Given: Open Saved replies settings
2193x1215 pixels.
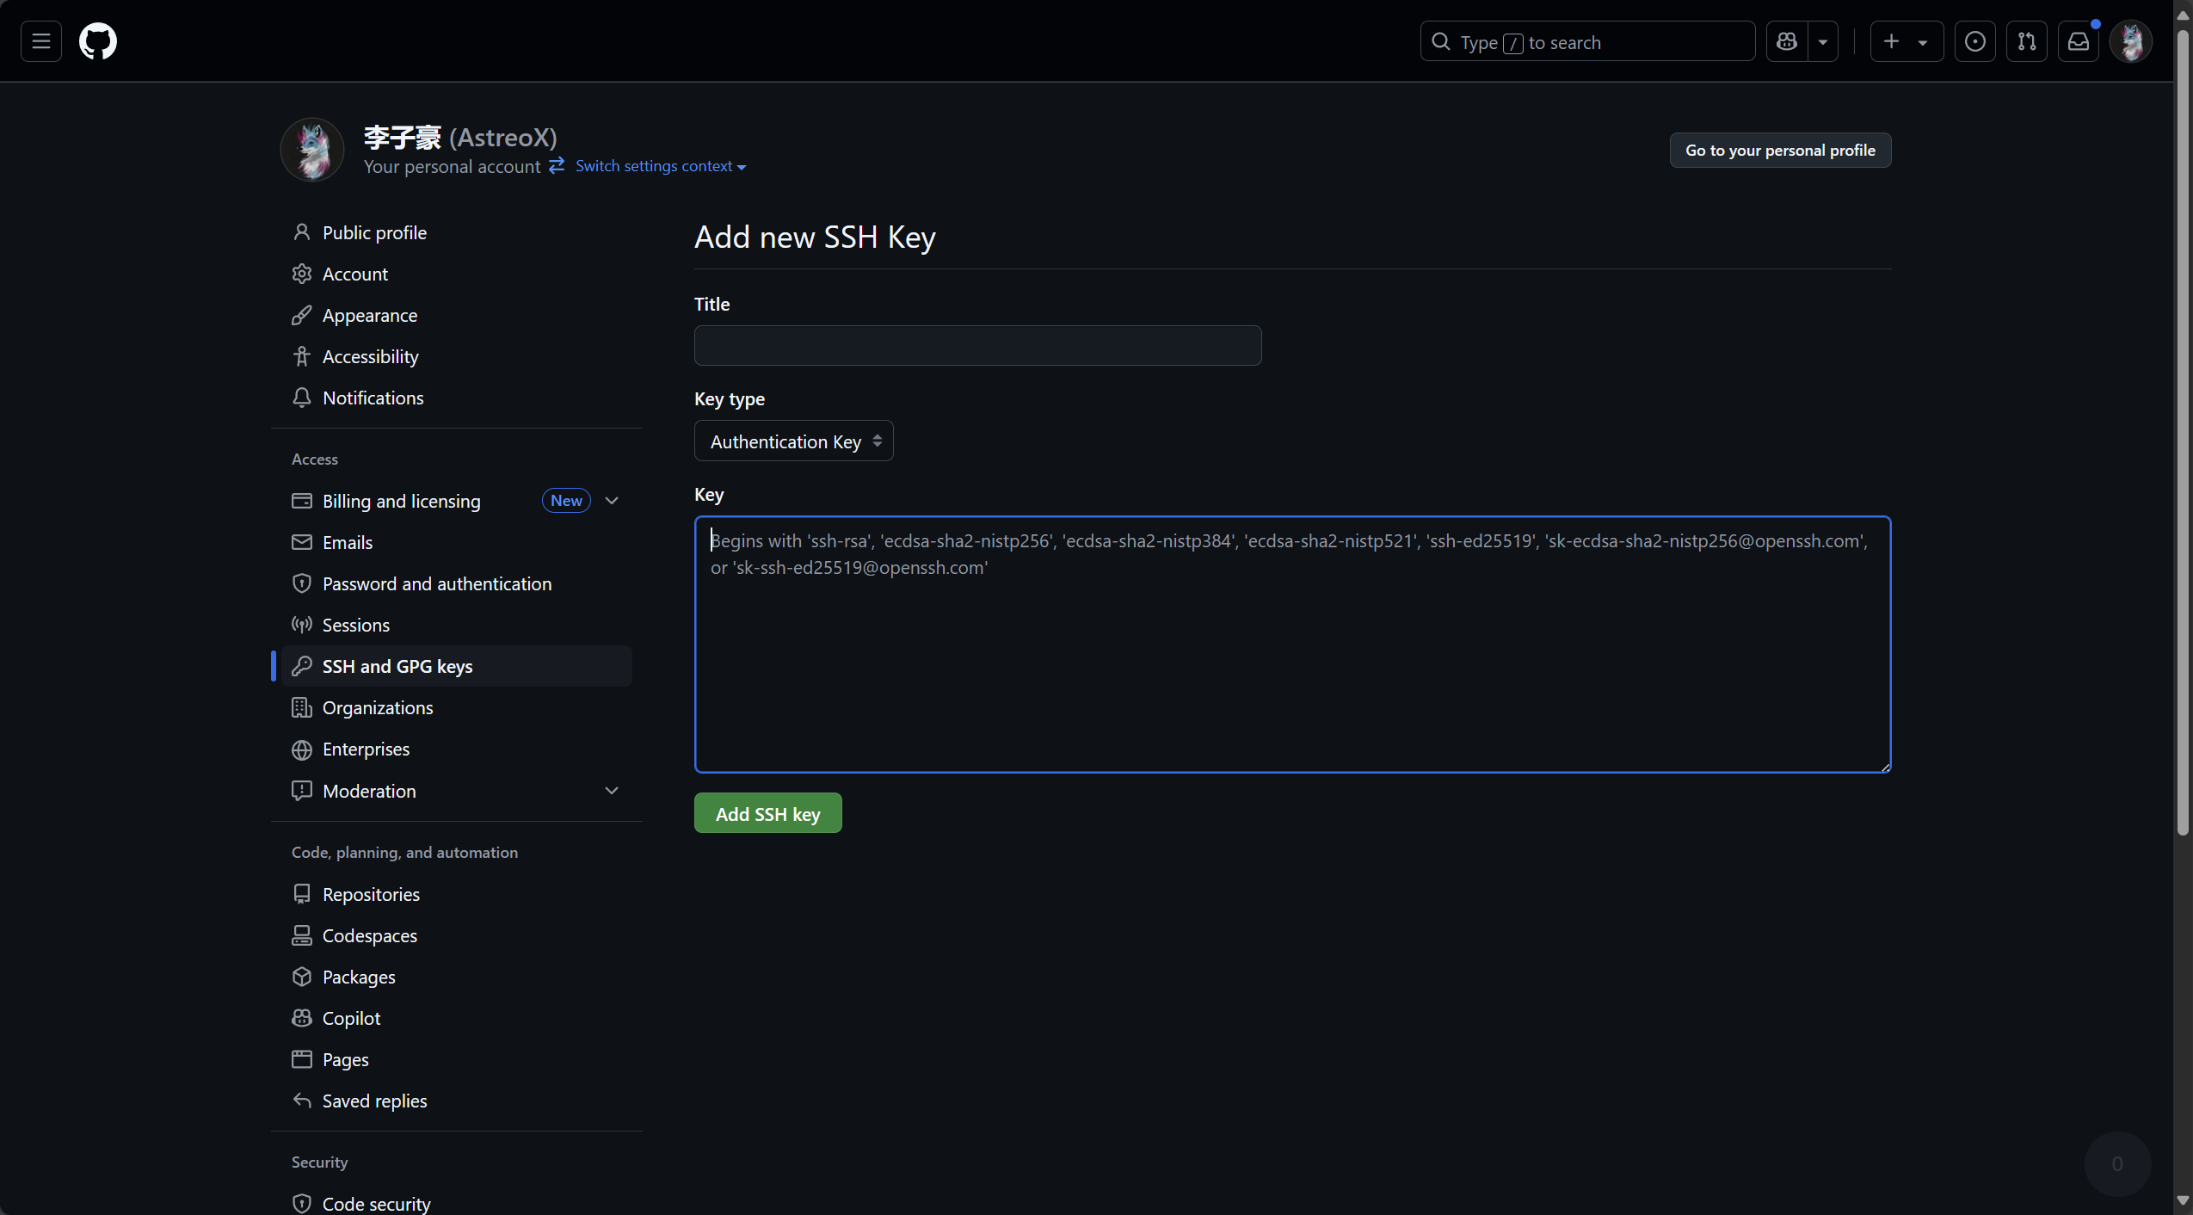Looking at the screenshot, I should click(457, 1101).
